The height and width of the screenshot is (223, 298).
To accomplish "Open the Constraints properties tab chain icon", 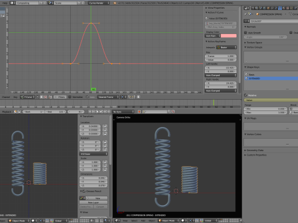I will click(272, 8).
